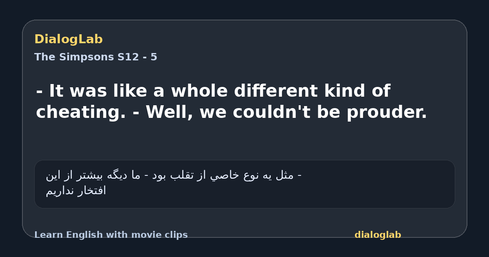Click the yellow dialoglab handle in footer

coord(378,235)
